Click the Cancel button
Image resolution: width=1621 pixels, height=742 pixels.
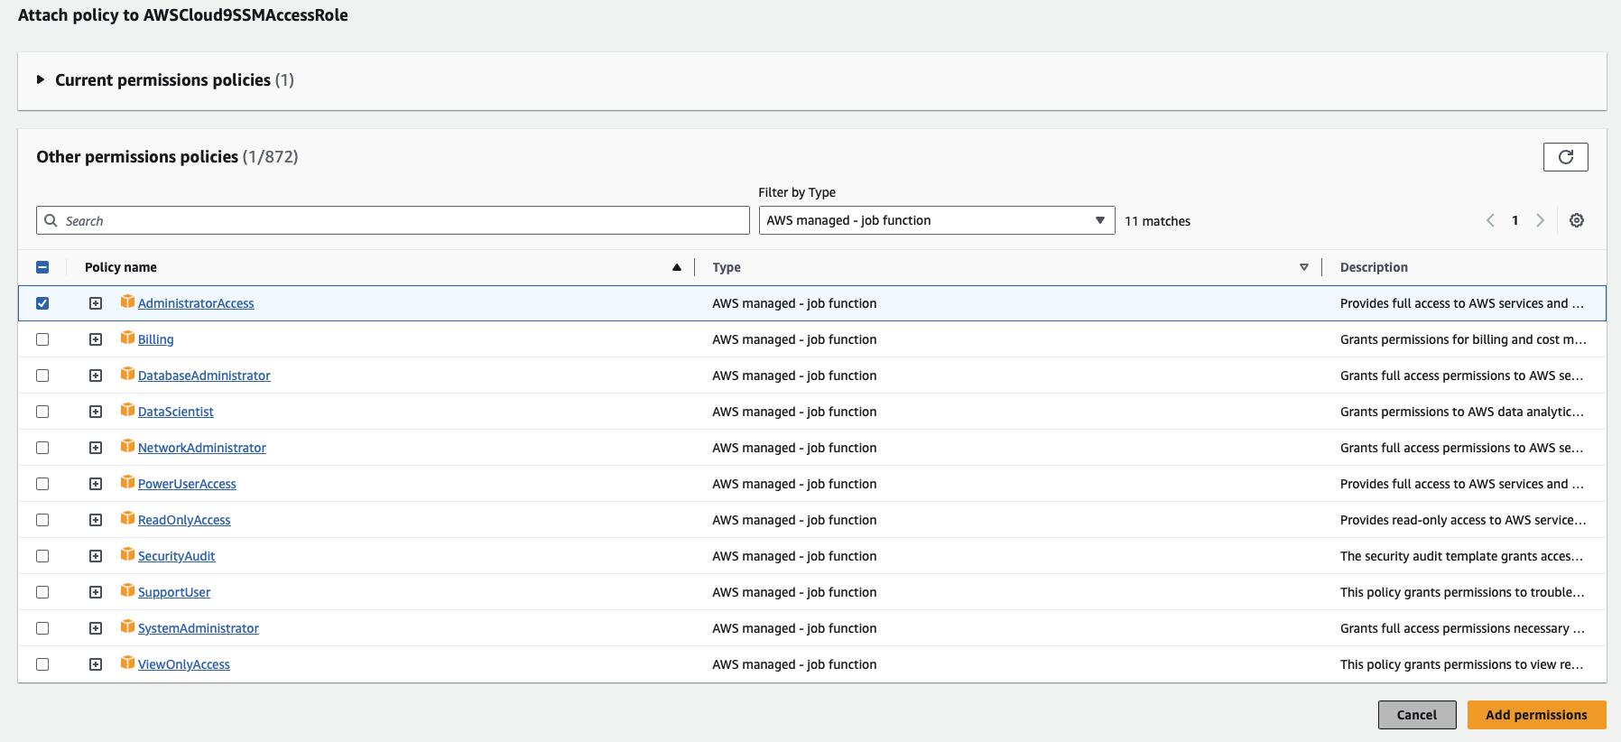click(x=1417, y=715)
